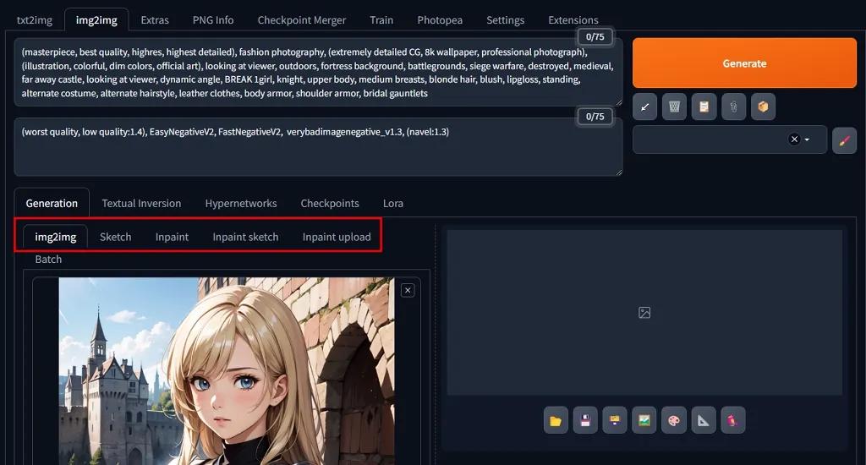Viewport: 866px width, 465px height.
Task: Click the arrow icon to read generation parameters
Action: [644, 107]
